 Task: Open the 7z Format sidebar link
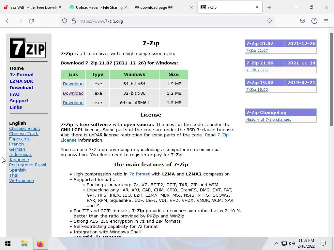[x=22, y=75]
